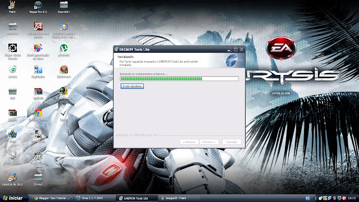Click the Cancelar button in installer
359x202 pixels.
tap(232, 142)
